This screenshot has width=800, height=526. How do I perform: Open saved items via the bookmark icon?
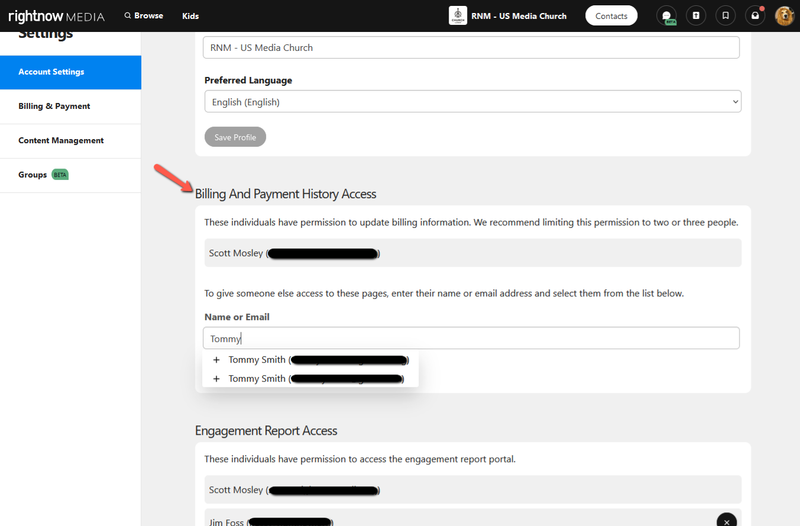(x=725, y=16)
